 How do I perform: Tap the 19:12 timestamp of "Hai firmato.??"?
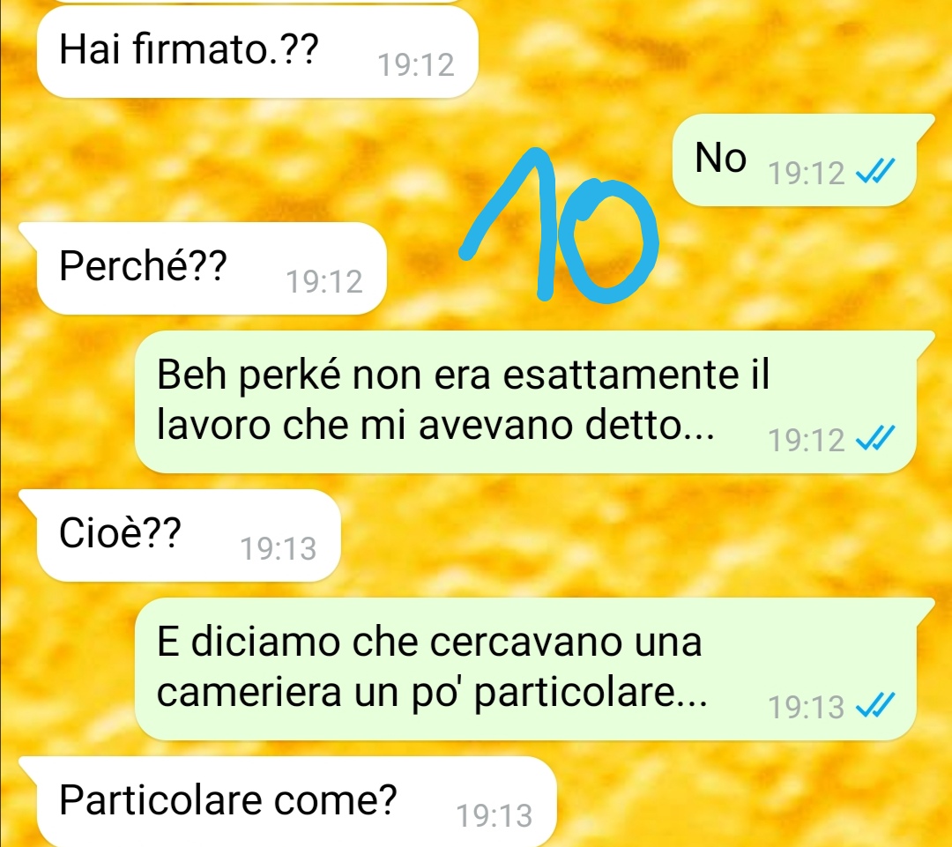pos(416,65)
